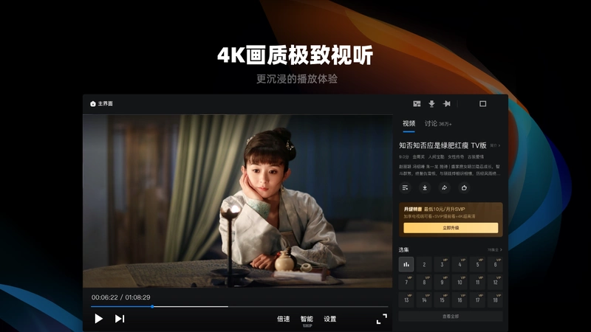
Task: Select episode 13
Action: [x=406, y=300]
